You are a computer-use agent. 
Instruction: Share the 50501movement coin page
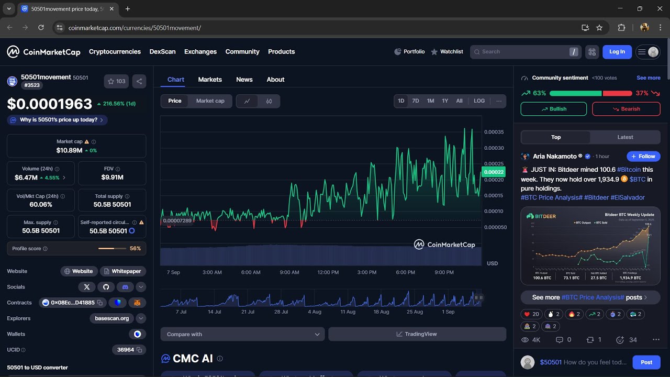[x=139, y=81]
